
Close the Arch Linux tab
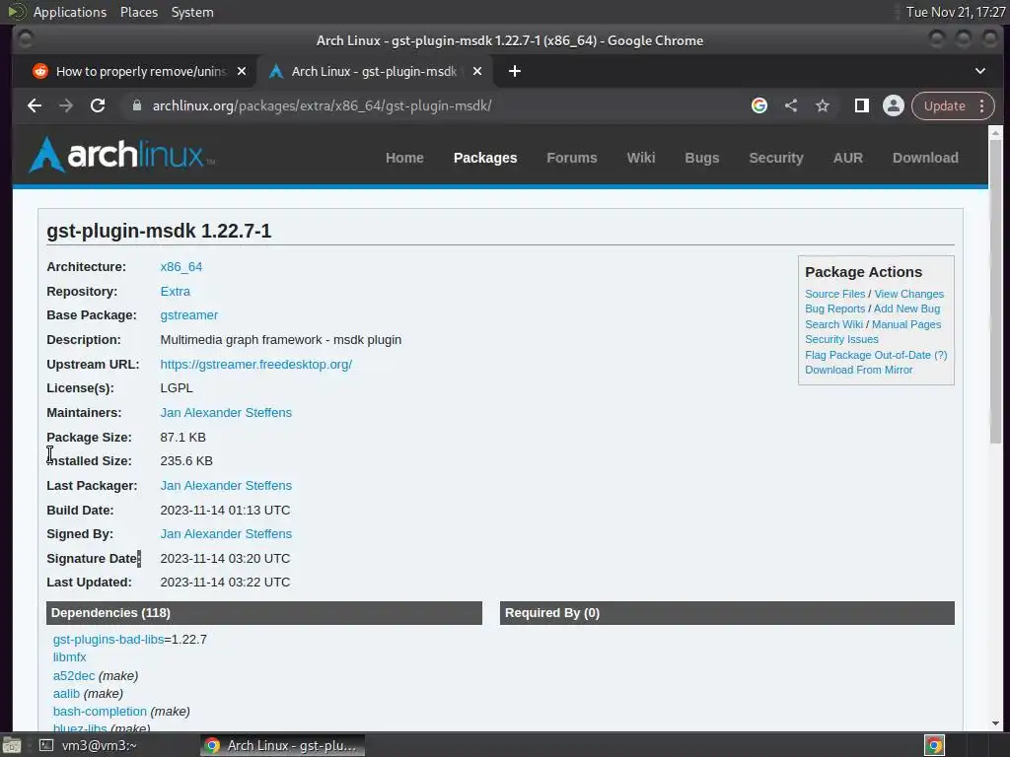click(x=477, y=71)
